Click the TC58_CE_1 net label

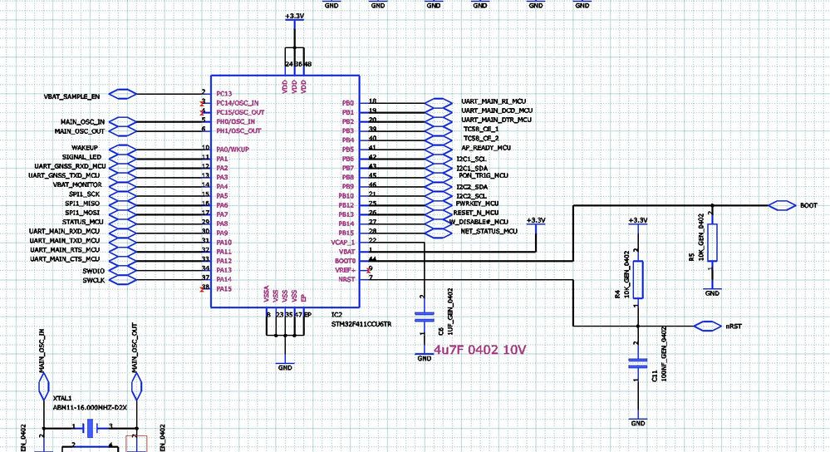pos(481,129)
